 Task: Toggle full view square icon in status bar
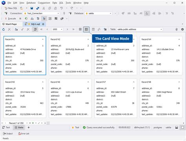coord(182,127)
